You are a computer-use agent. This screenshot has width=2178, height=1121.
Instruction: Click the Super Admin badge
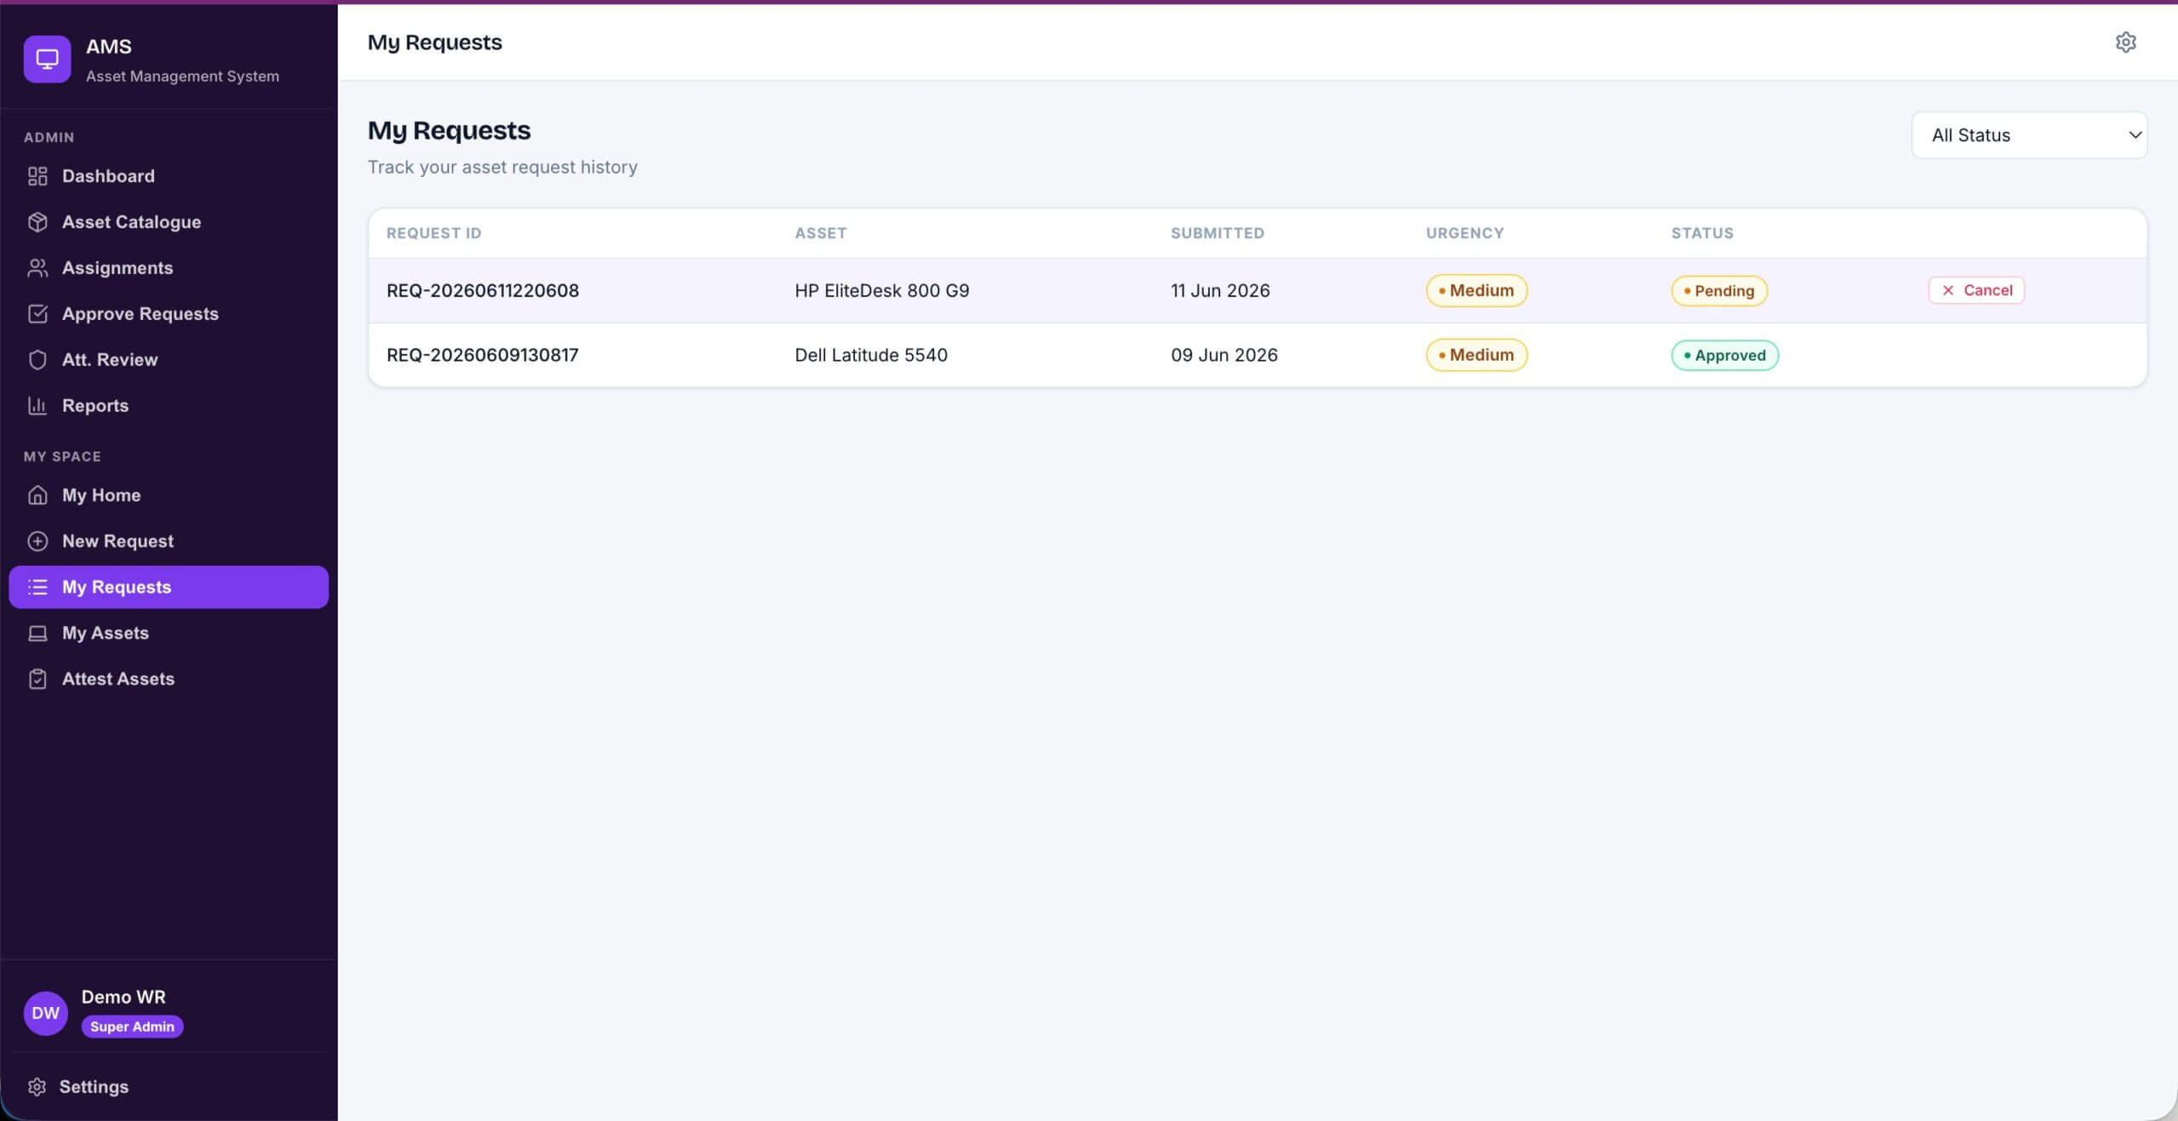point(132,1027)
